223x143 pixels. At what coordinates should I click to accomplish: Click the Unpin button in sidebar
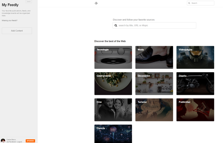(29, 1)
